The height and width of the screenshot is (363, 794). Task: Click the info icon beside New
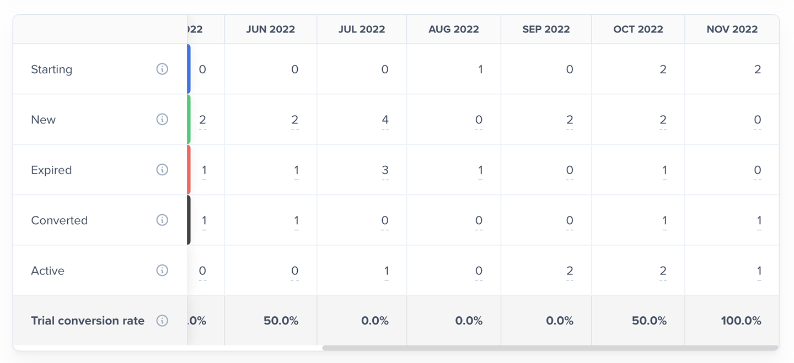pos(162,119)
